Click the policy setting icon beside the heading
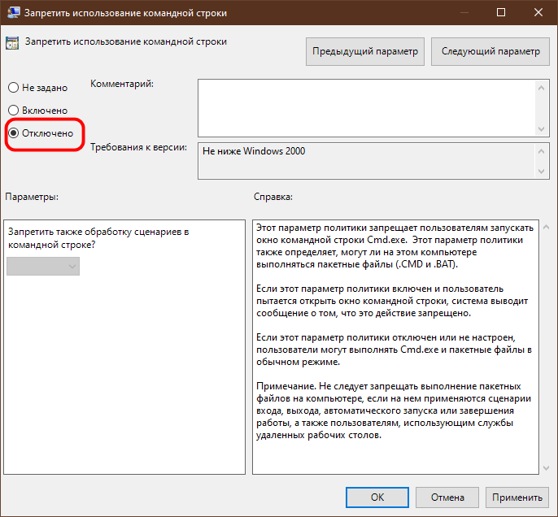This screenshot has height=517, width=558. (x=11, y=43)
